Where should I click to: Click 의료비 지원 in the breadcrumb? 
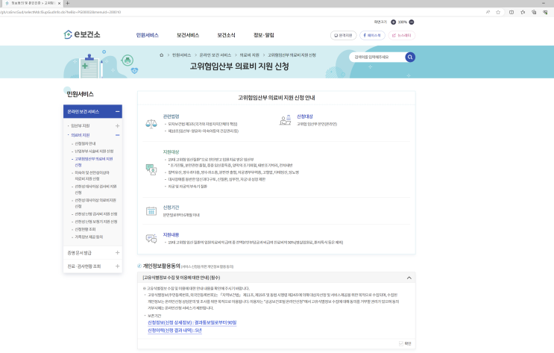coord(250,55)
